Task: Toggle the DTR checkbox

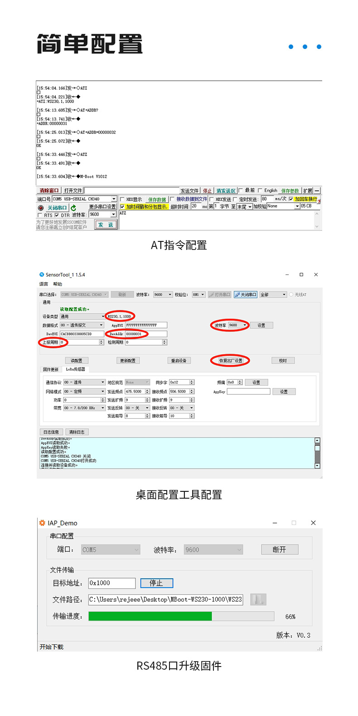Action: [x=57, y=215]
